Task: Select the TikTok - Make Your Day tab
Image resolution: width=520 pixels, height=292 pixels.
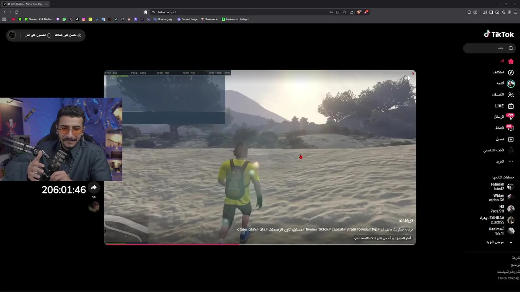Action: [x=25, y=4]
